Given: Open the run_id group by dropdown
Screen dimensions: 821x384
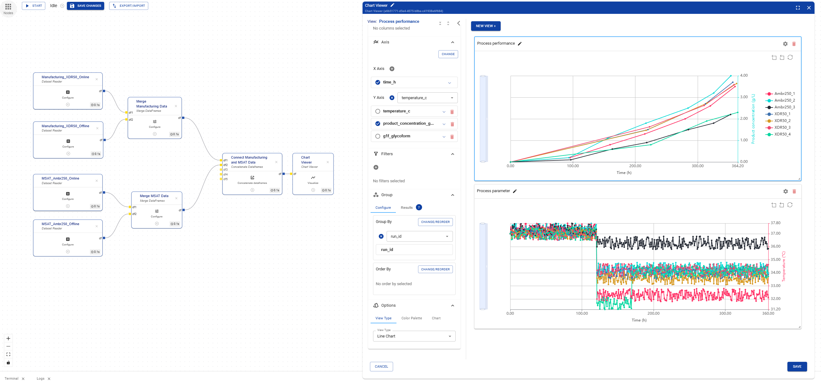Looking at the screenshot, I should click(419, 236).
